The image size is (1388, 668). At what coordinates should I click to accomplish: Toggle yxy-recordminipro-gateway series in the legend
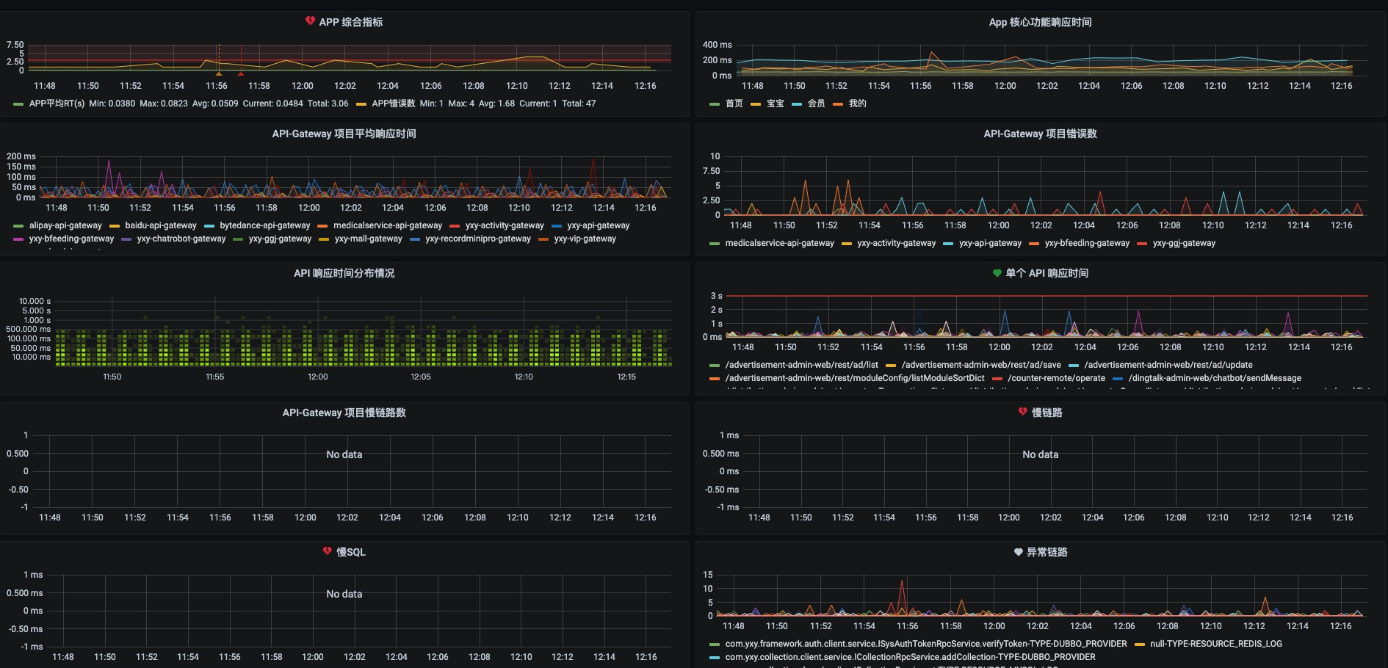pyautogui.click(x=478, y=239)
